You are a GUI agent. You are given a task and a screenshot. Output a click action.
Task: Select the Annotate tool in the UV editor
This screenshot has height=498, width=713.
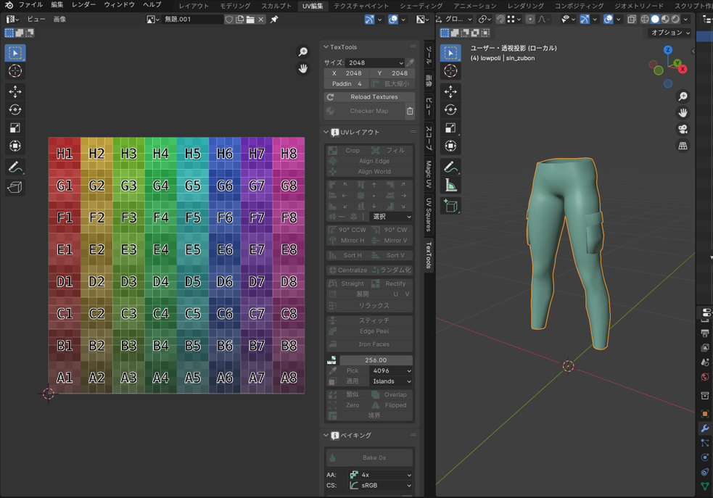click(15, 167)
